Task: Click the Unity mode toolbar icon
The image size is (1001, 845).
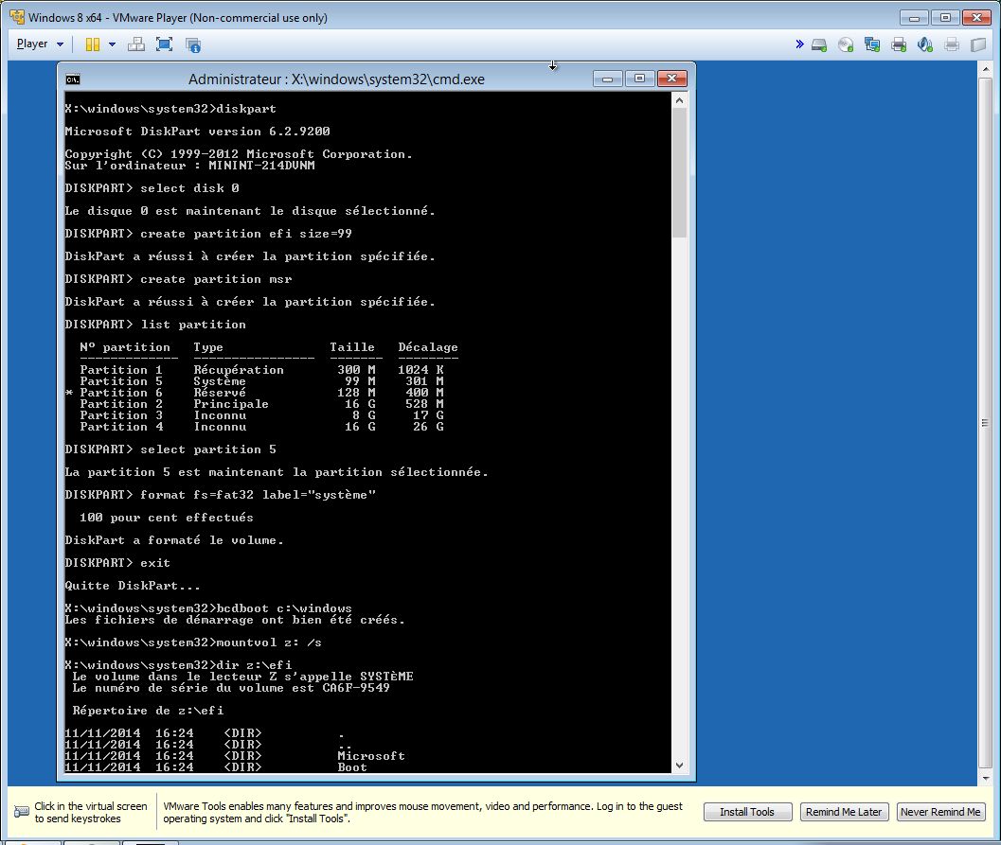Action: pyautogui.click(x=193, y=44)
